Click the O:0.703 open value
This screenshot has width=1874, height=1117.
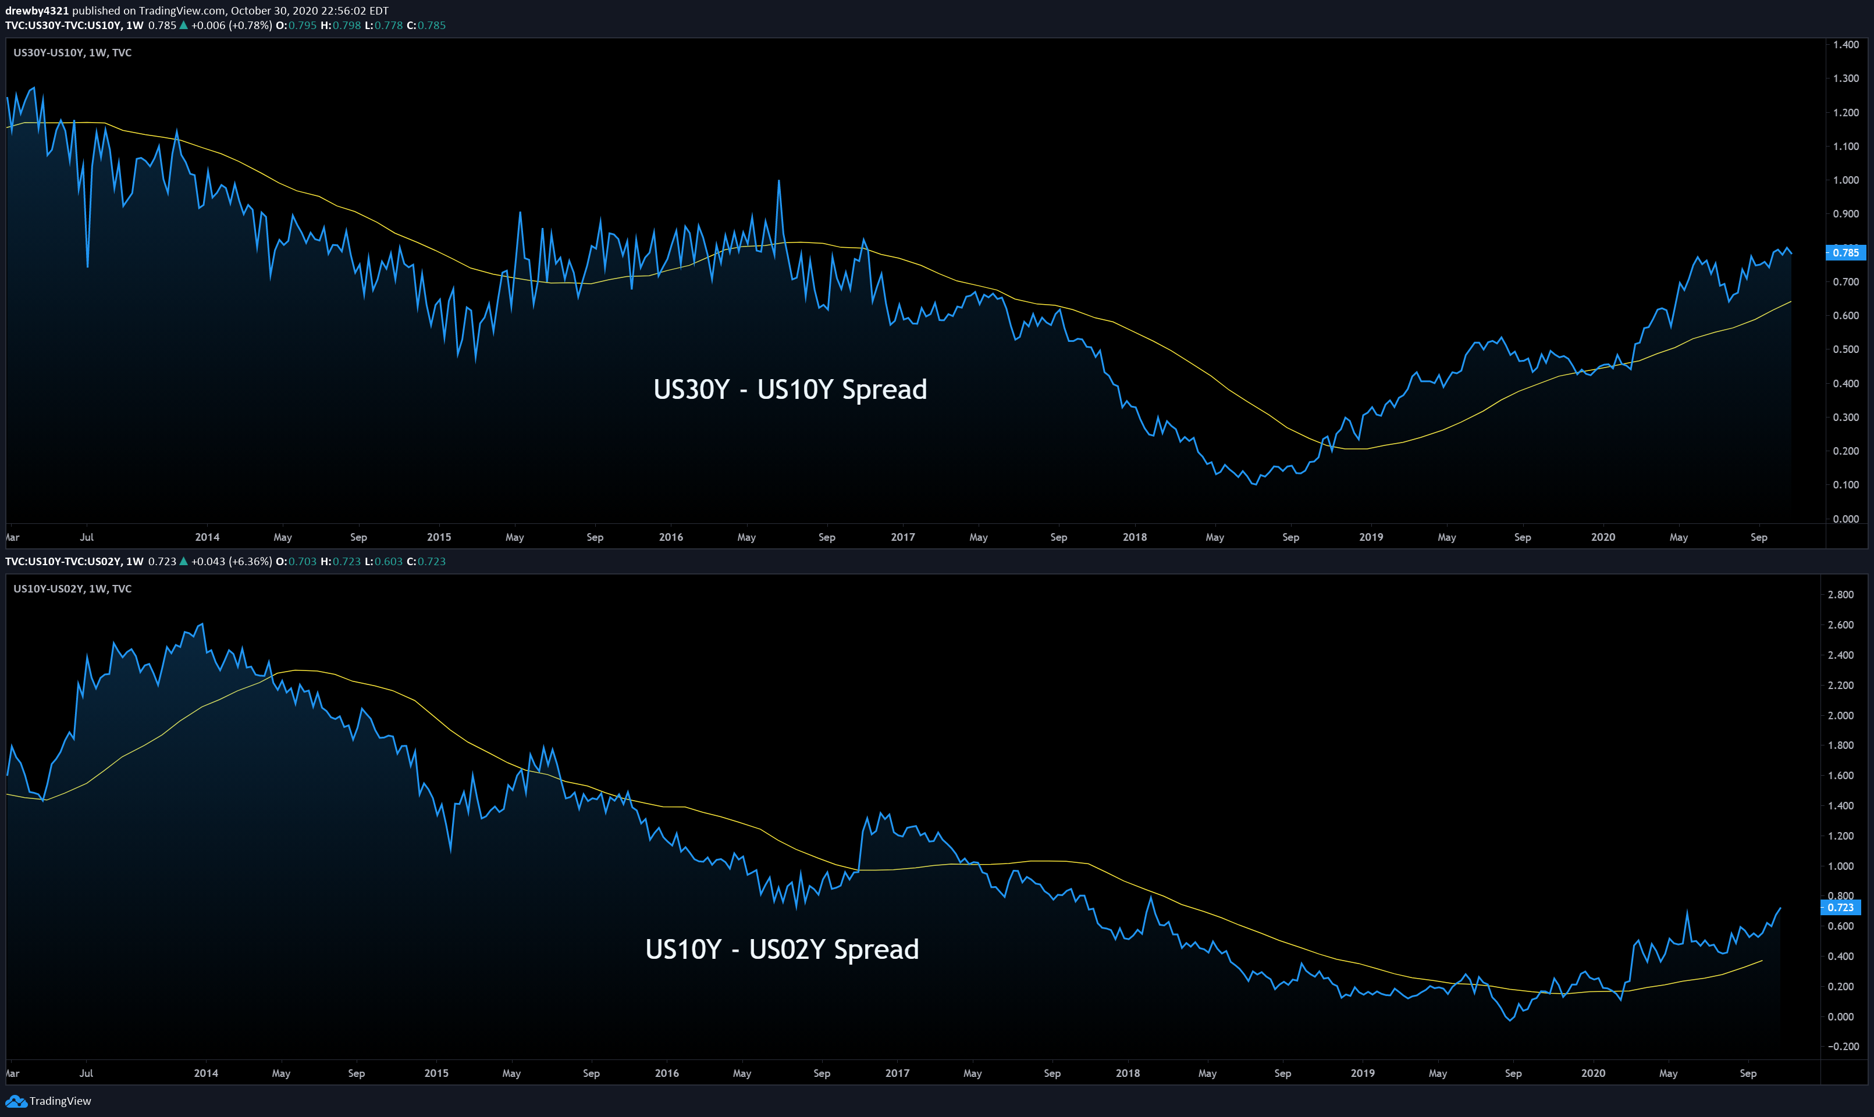pos(297,562)
